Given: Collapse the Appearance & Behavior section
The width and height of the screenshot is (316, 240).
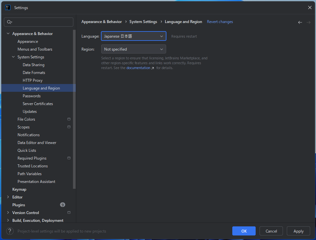Looking at the screenshot, I should pyautogui.click(x=8, y=34).
